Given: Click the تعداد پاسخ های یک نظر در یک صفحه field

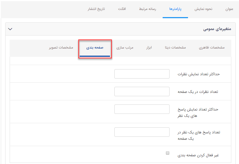Looking at the screenshot, I should (x=142, y=132).
